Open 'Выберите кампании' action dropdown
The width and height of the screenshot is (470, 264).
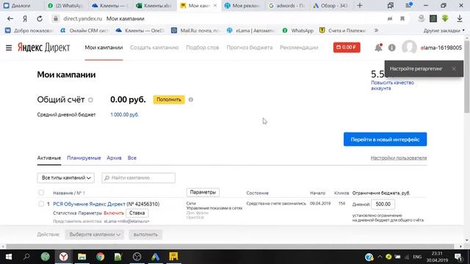coord(95,235)
